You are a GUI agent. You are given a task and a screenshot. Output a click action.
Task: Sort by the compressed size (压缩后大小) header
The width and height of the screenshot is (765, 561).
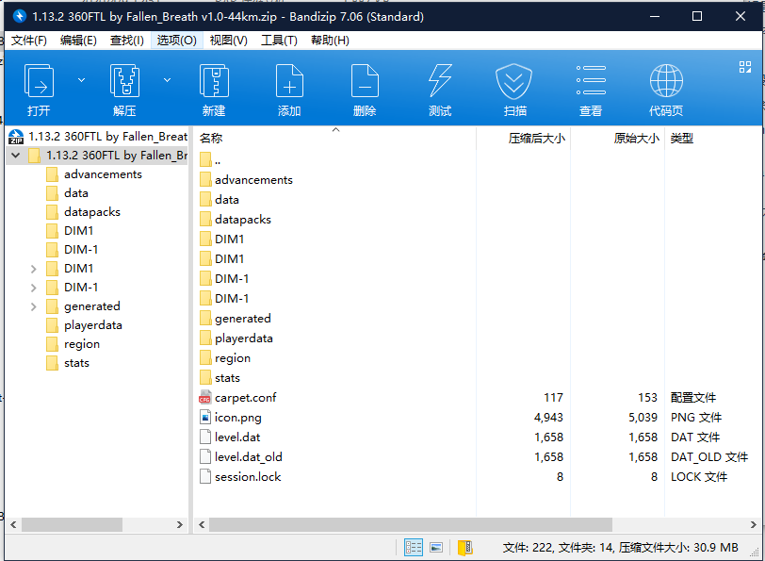pyautogui.click(x=536, y=138)
